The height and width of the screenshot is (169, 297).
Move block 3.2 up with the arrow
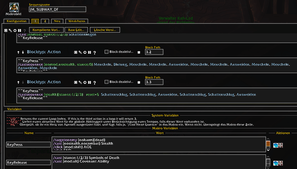click(x=19, y=52)
